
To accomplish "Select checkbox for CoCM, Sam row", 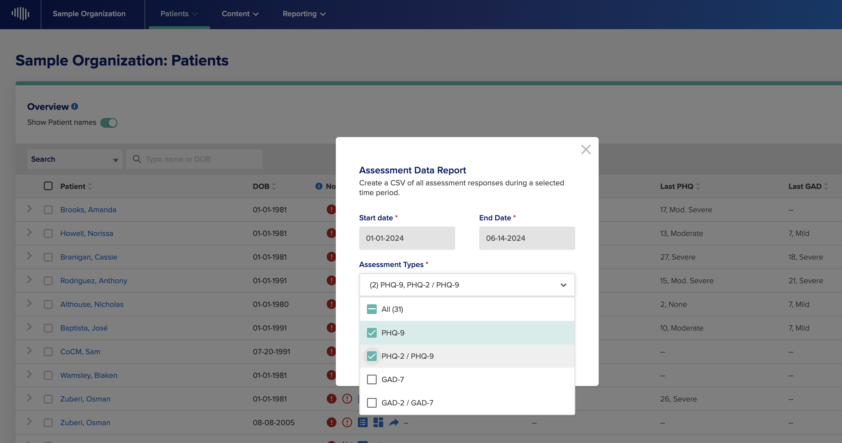I will (48, 352).
